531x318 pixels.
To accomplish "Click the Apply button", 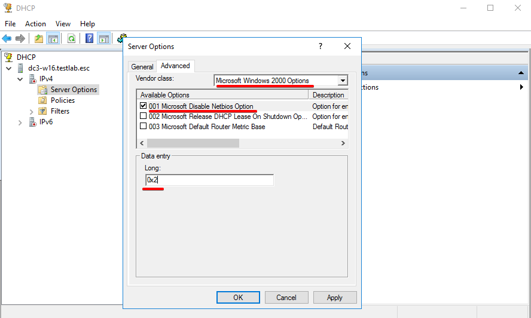I will [334, 298].
